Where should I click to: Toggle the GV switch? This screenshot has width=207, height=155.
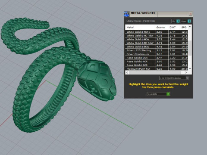[x=176, y=21]
